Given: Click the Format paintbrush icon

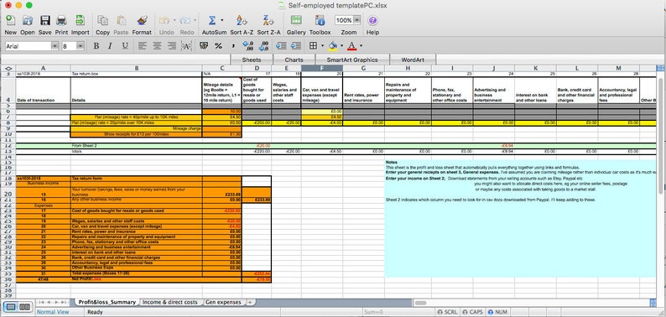Looking at the screenshot, I should click(x=142, y=20).
